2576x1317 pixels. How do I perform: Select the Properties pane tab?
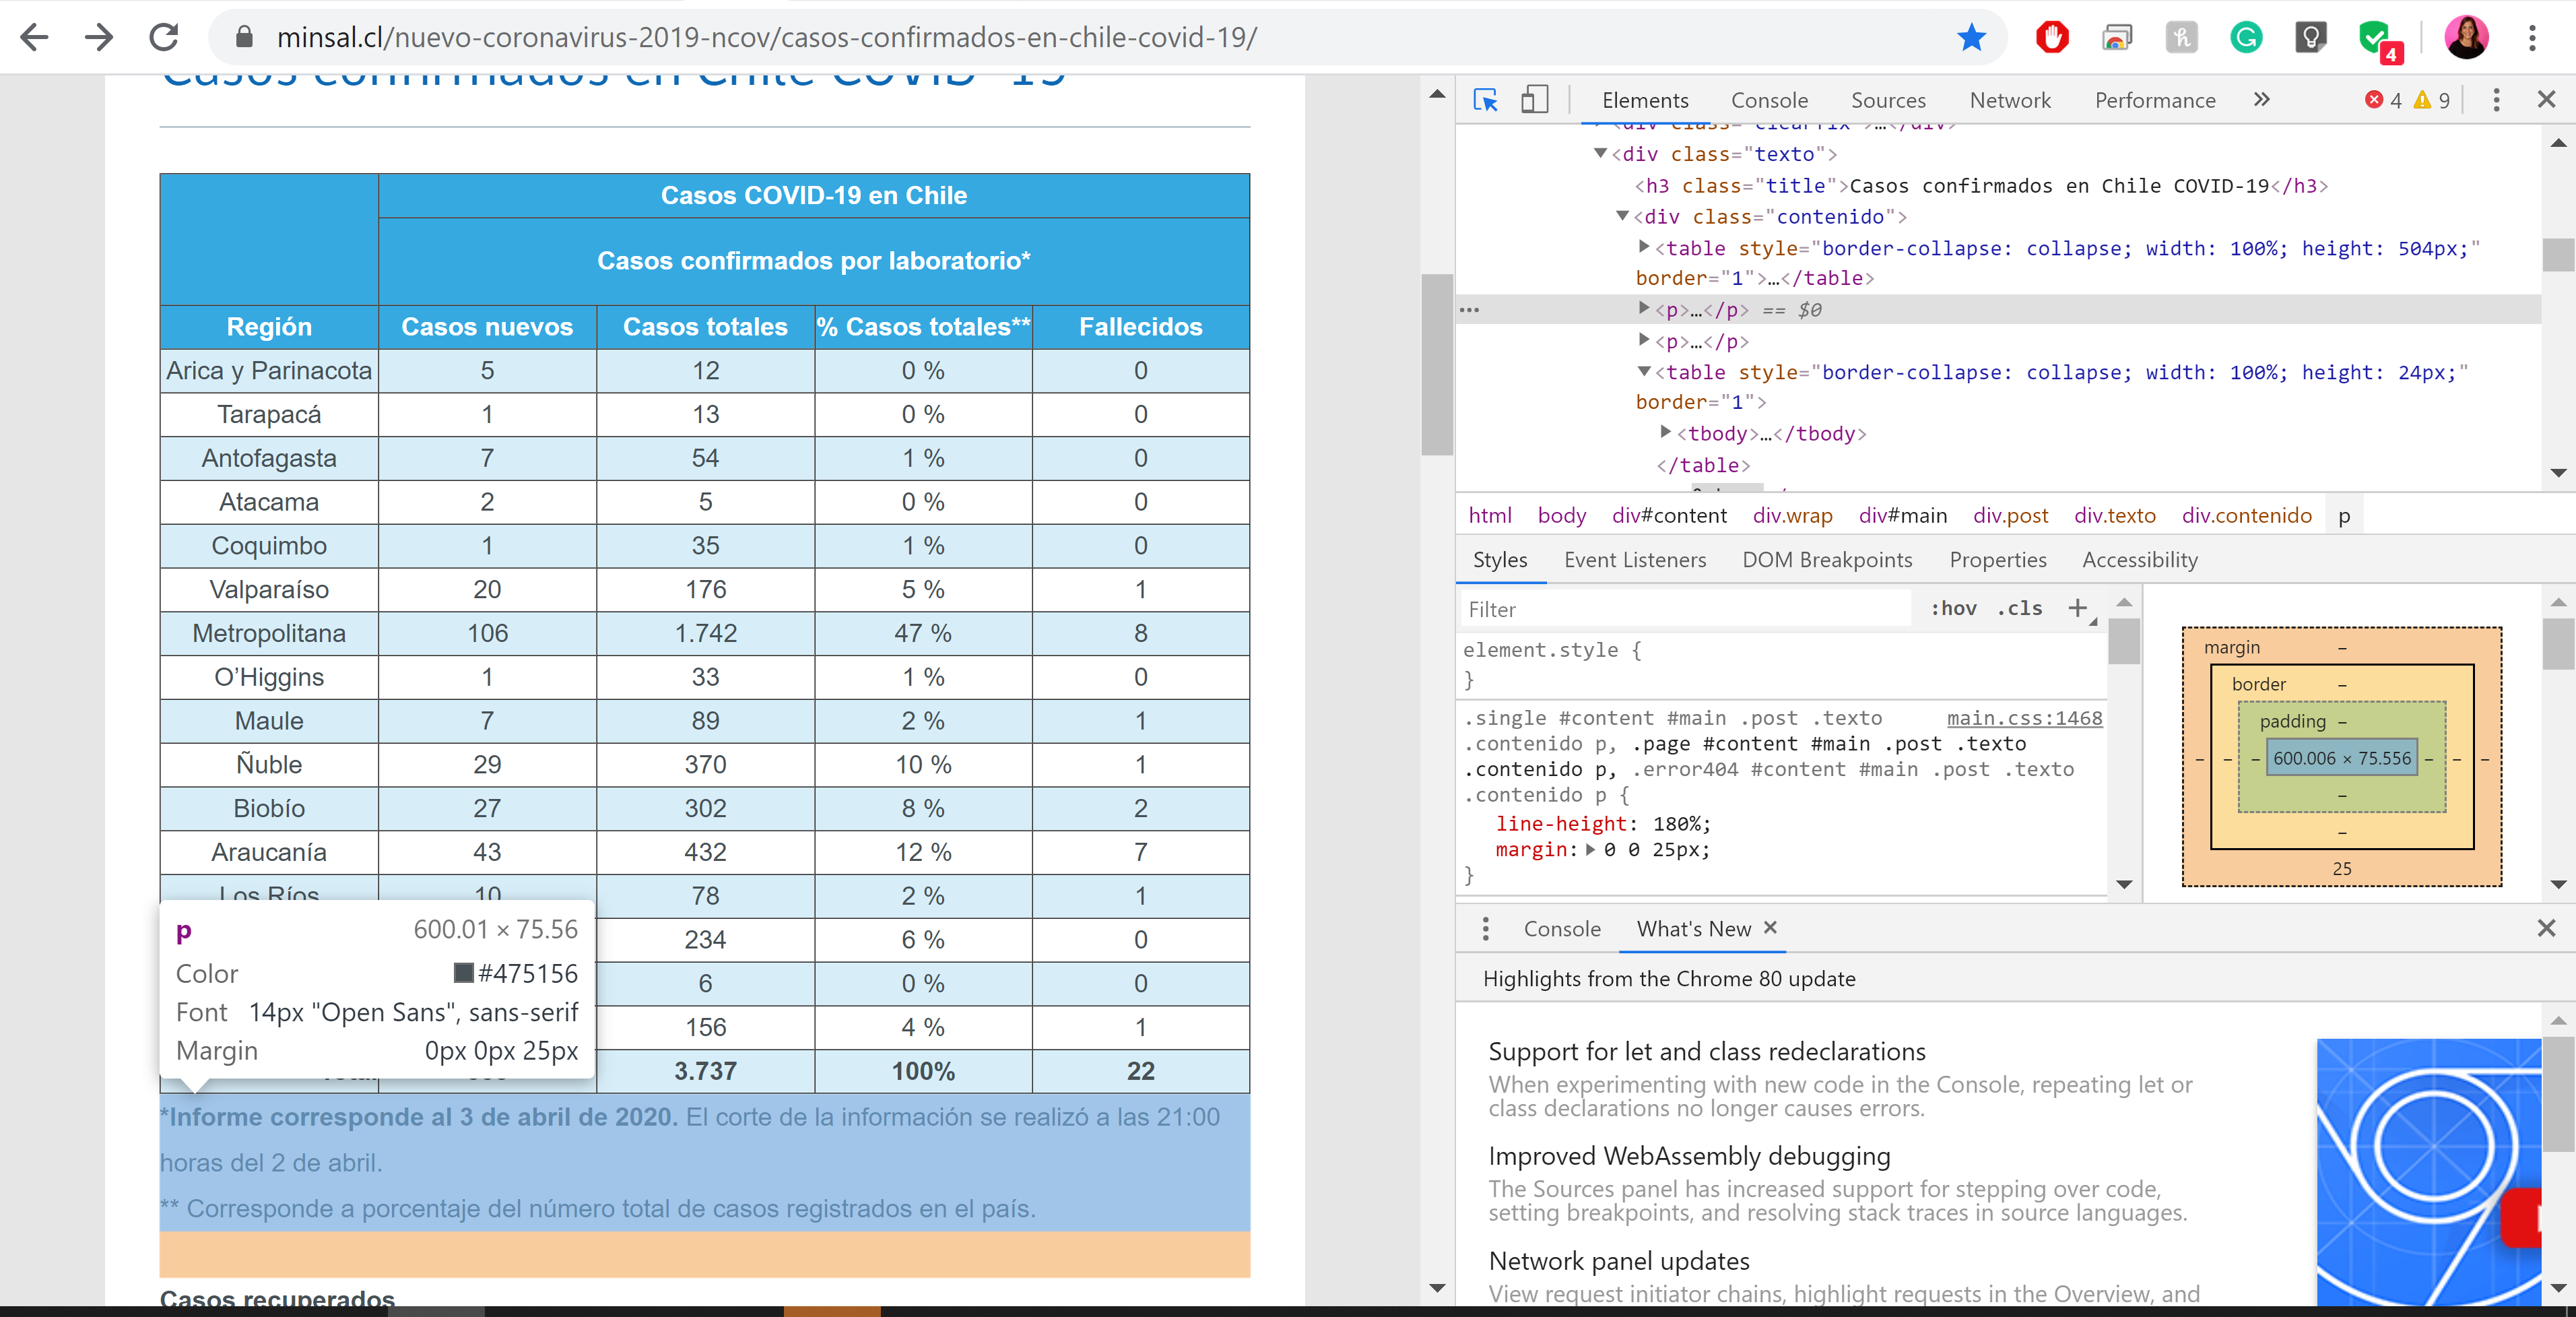pos(1997,560)
